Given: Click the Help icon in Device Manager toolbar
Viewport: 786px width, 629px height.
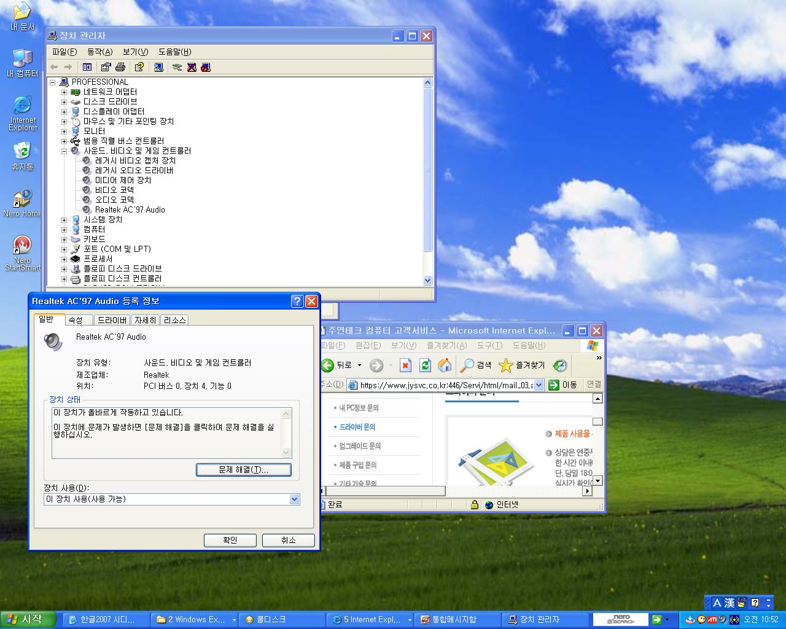Looking at the screenshot, I should (139, 67).
